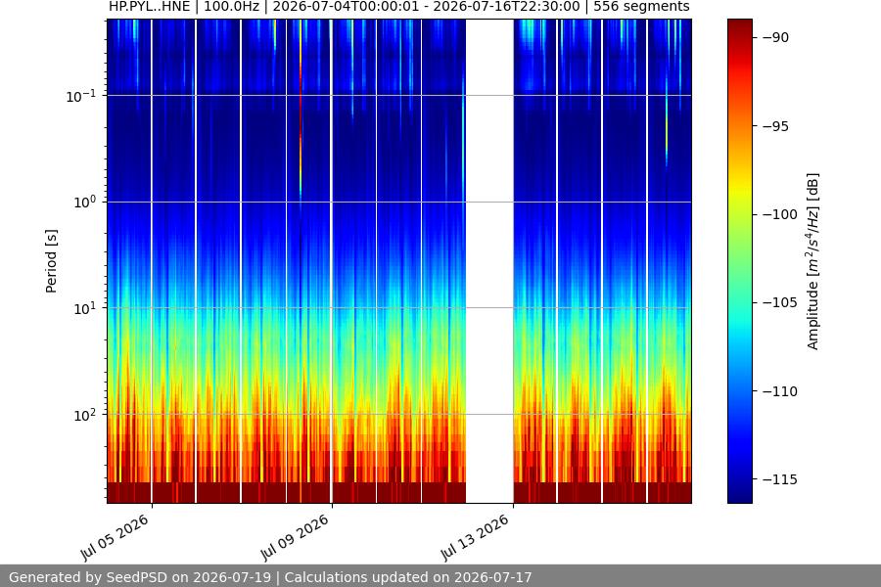
Task: Click the "Jul 09 2026" x-axis tick label
Action: coord(295,537)
